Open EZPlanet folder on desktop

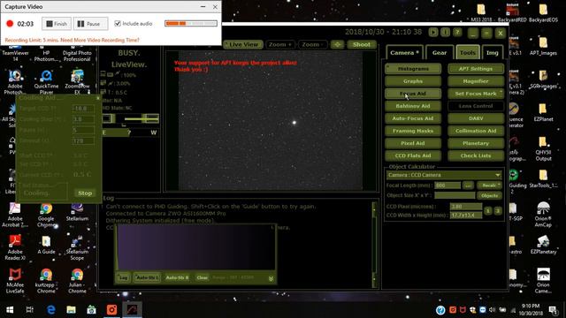543,112
